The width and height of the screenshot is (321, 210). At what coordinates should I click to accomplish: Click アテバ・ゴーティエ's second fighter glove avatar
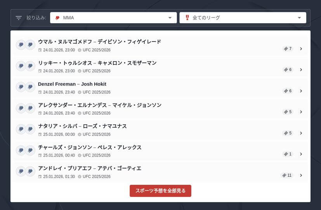30,171
